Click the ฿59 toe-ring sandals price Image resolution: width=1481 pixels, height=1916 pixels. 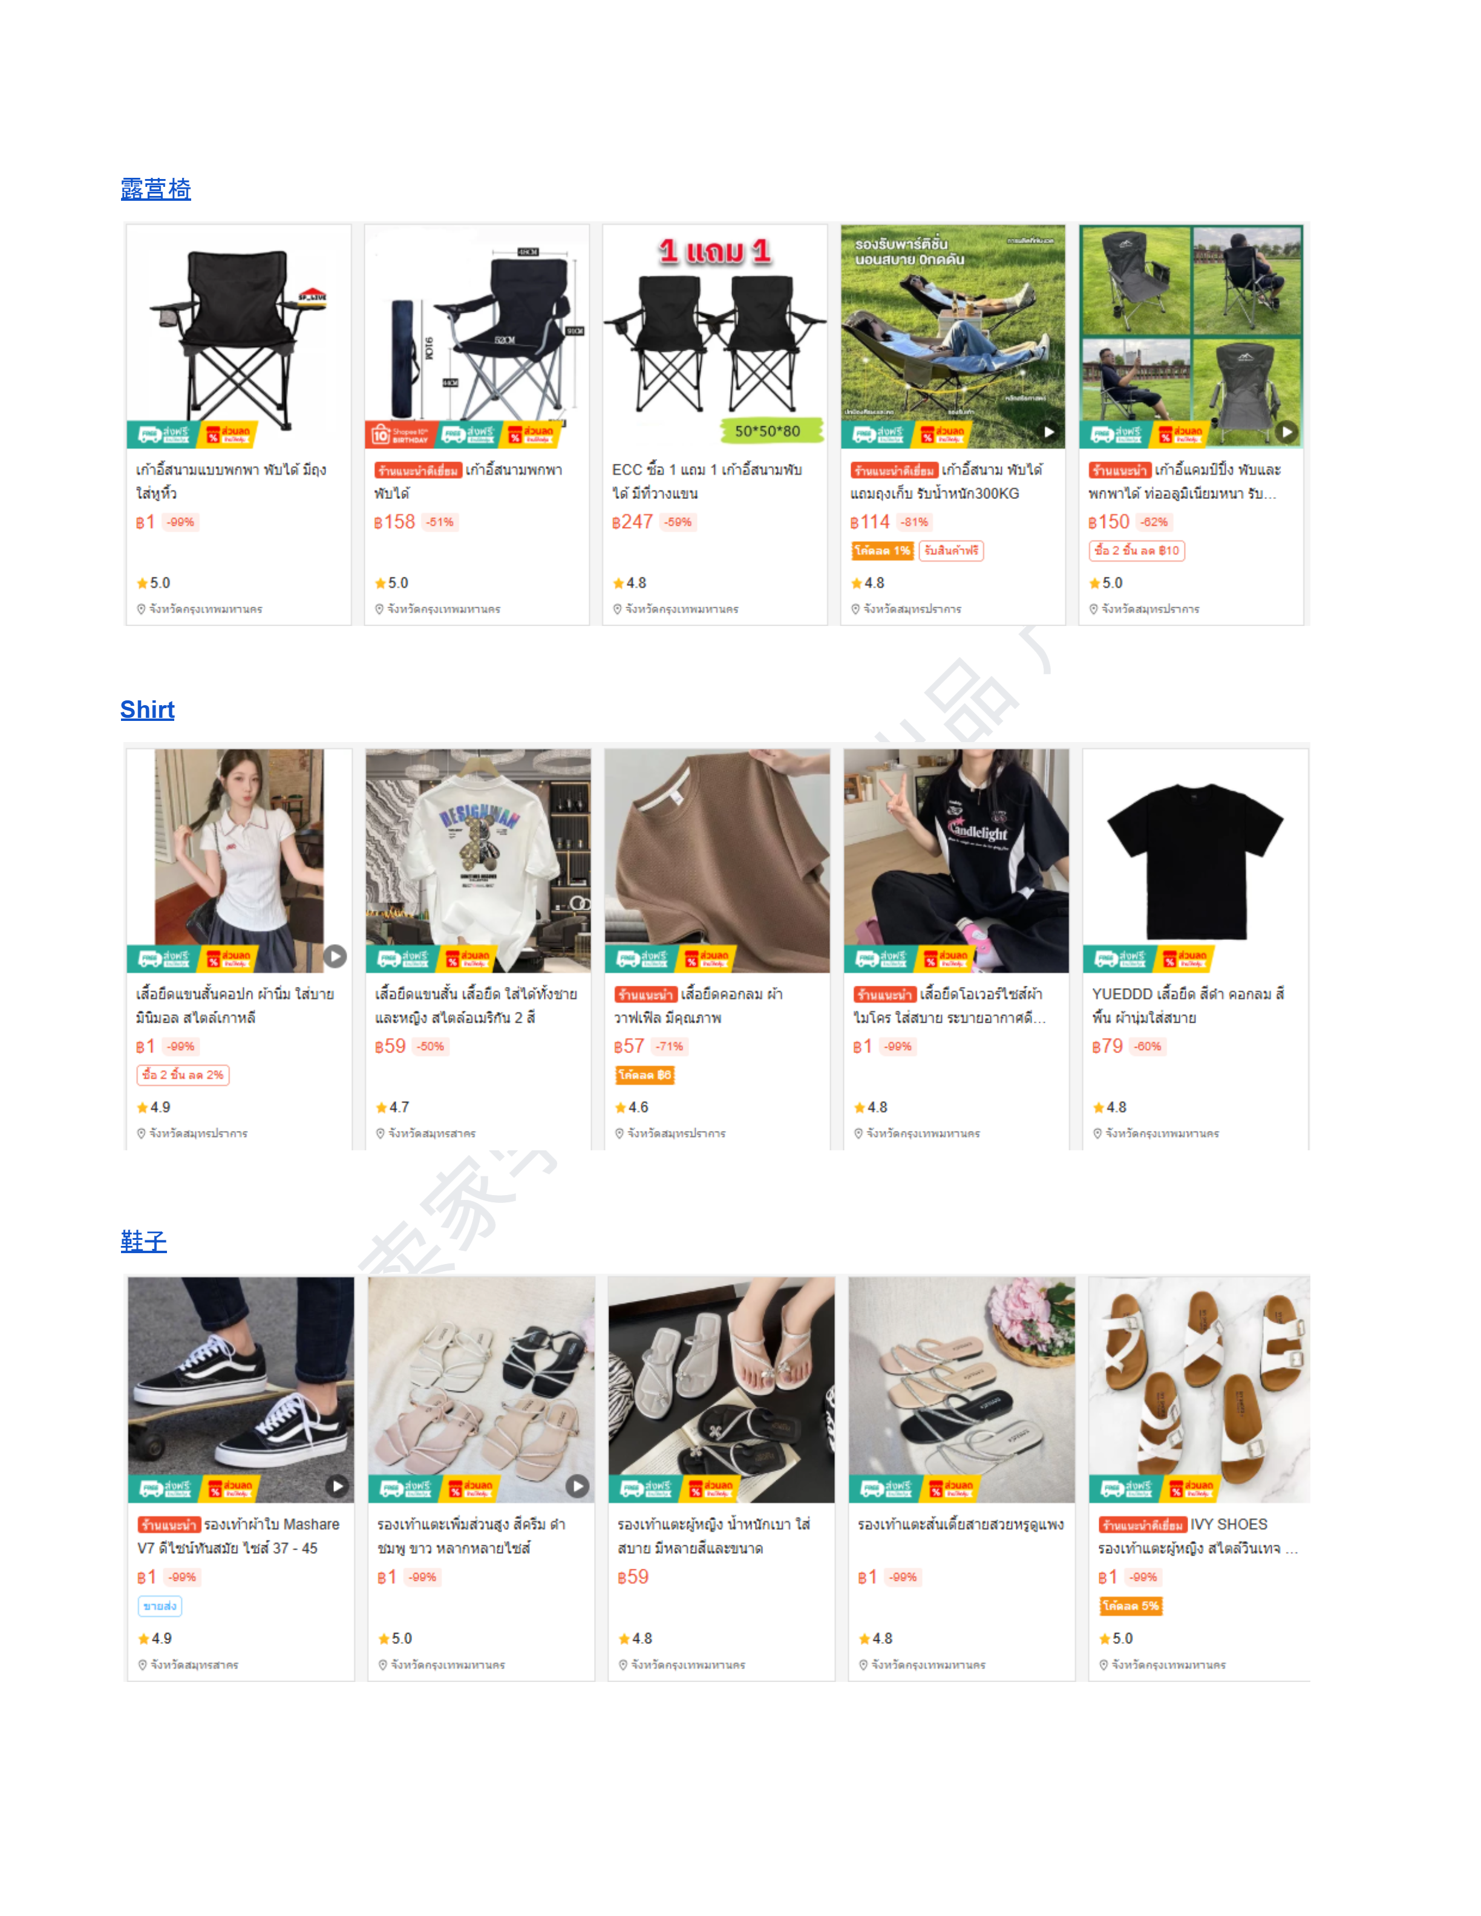pyautogui.click(x=633, y=1577)
